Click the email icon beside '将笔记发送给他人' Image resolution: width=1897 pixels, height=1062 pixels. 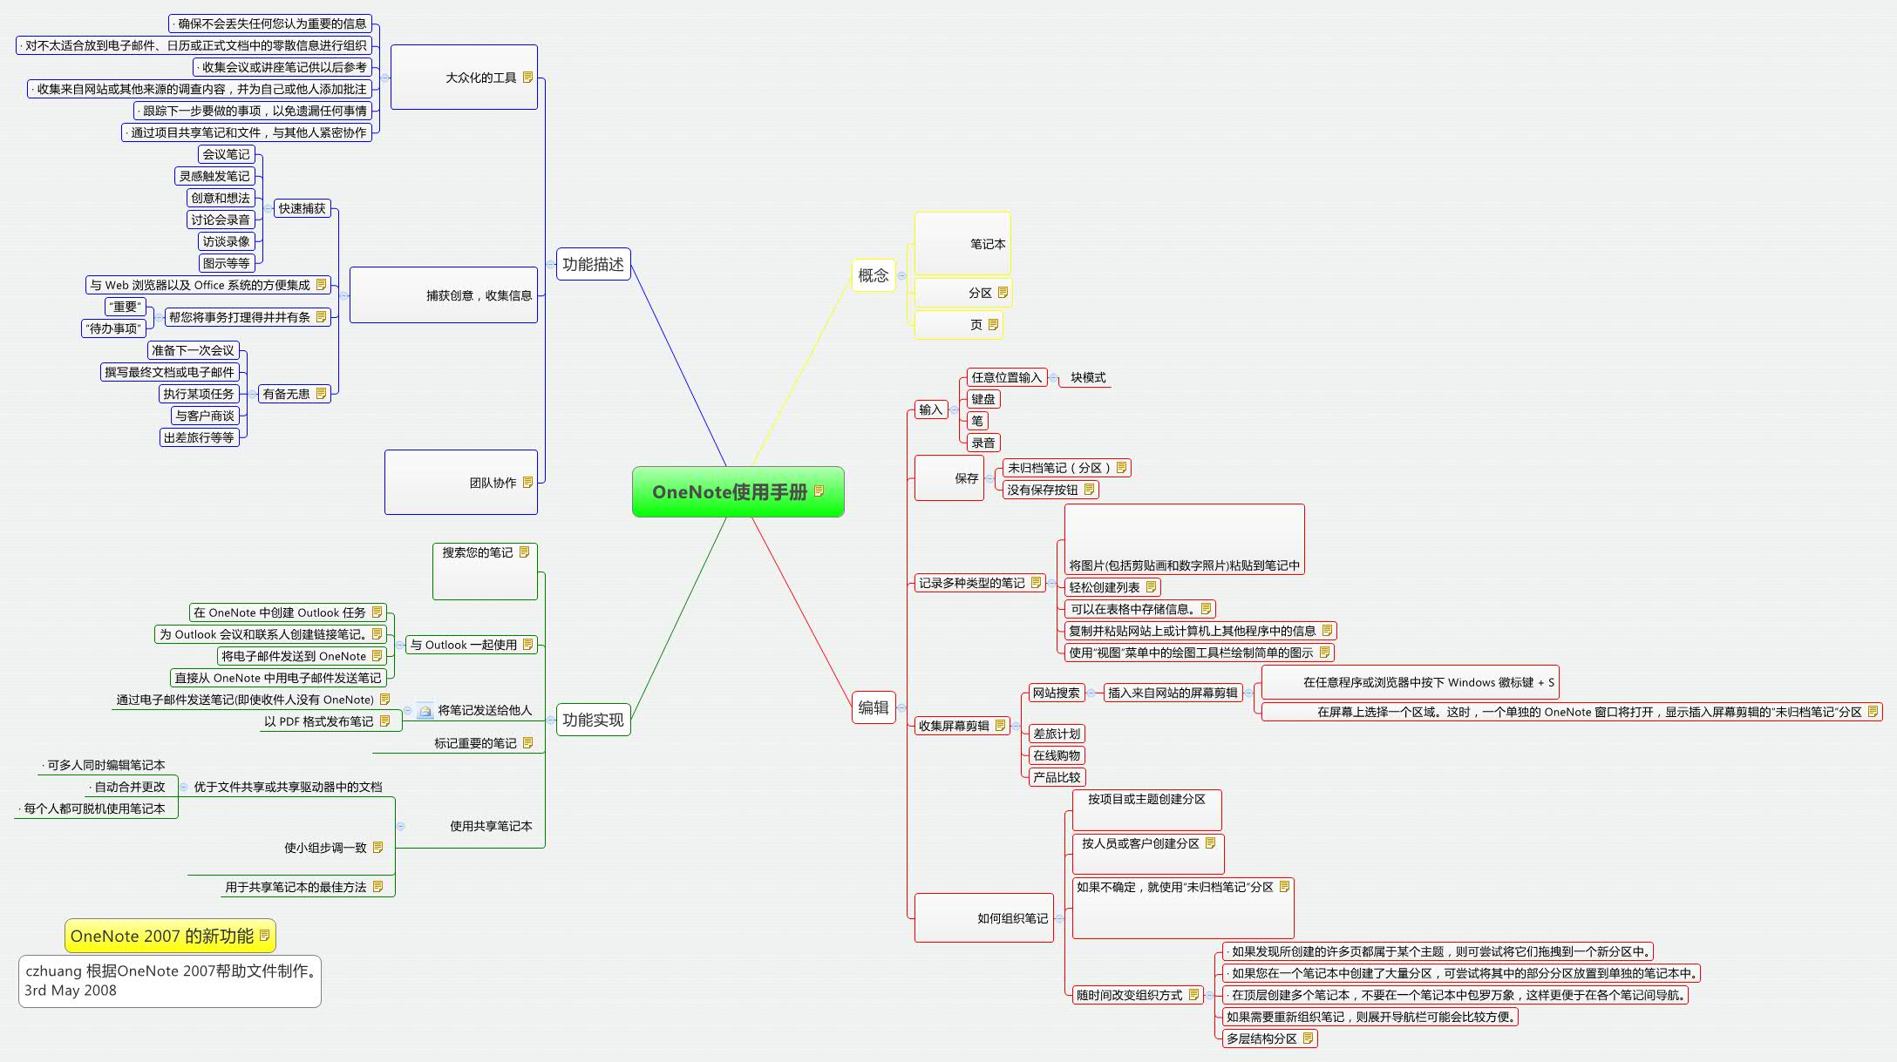coord(423,711)
